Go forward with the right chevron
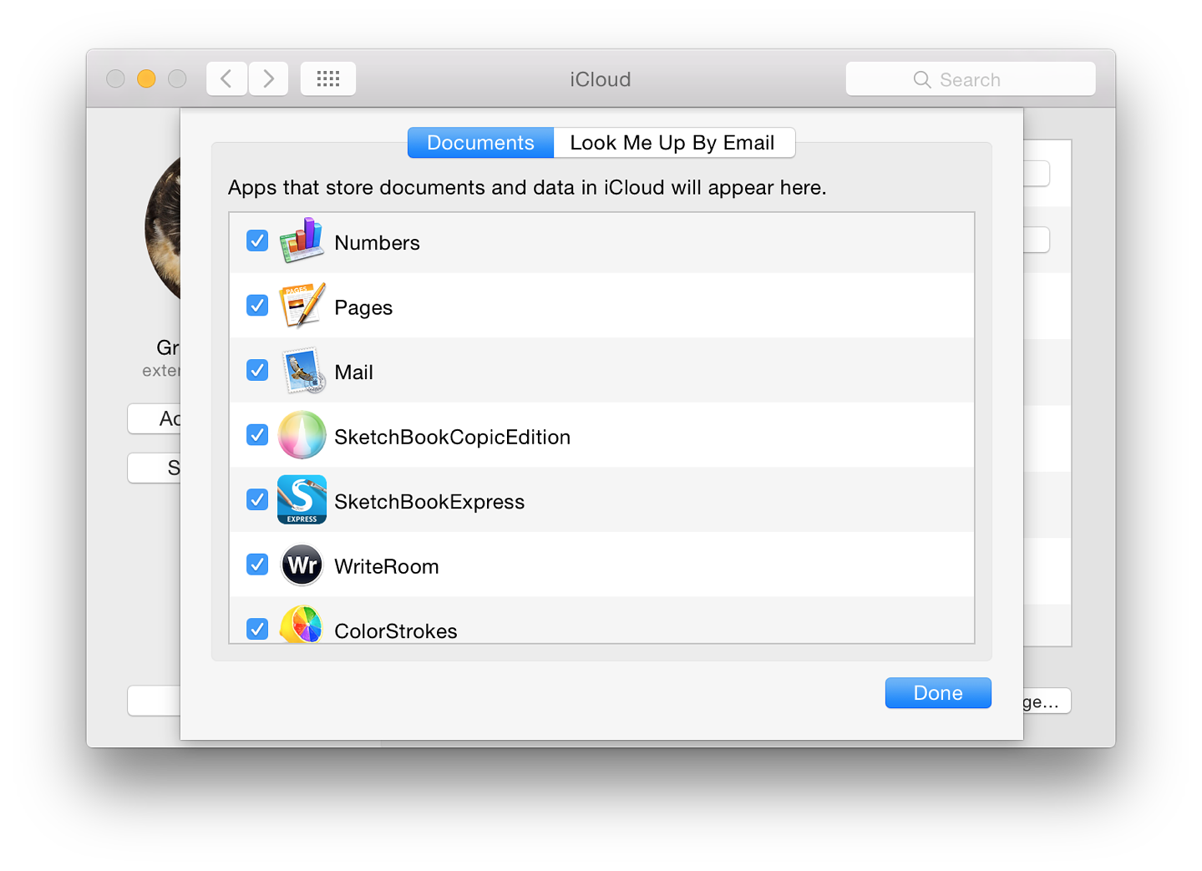 pos(268,78)
